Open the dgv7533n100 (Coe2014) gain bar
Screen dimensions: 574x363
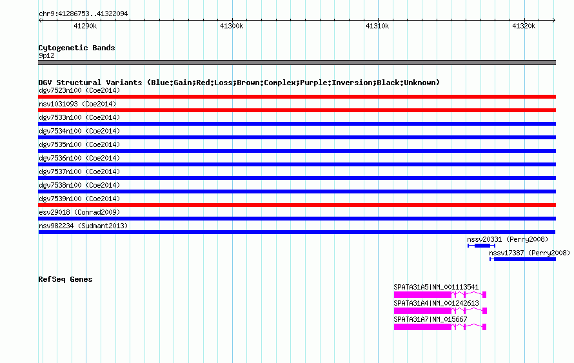(x=297, y=124)
